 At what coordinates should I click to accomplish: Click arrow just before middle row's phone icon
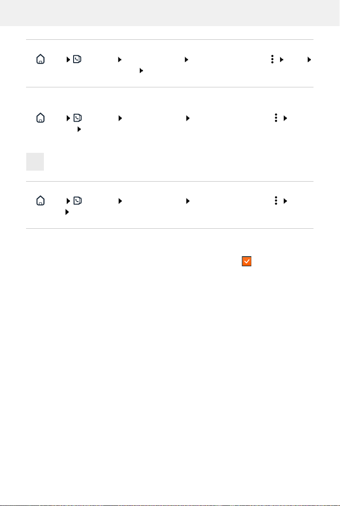coord(68,118)
